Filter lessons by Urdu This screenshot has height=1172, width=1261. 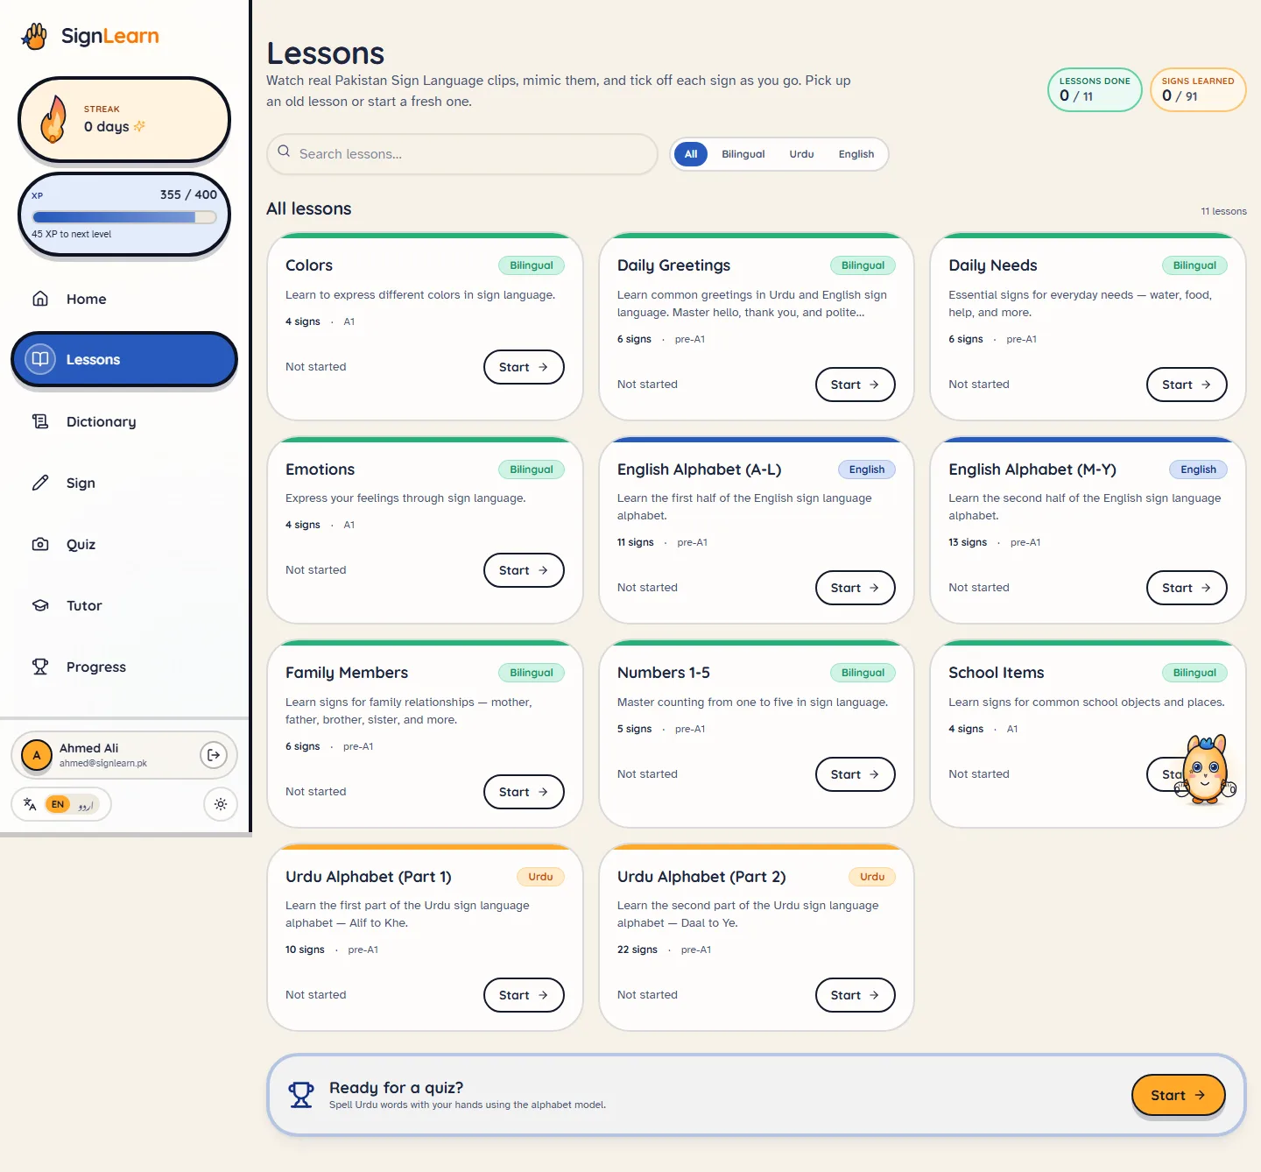[801, 154]
